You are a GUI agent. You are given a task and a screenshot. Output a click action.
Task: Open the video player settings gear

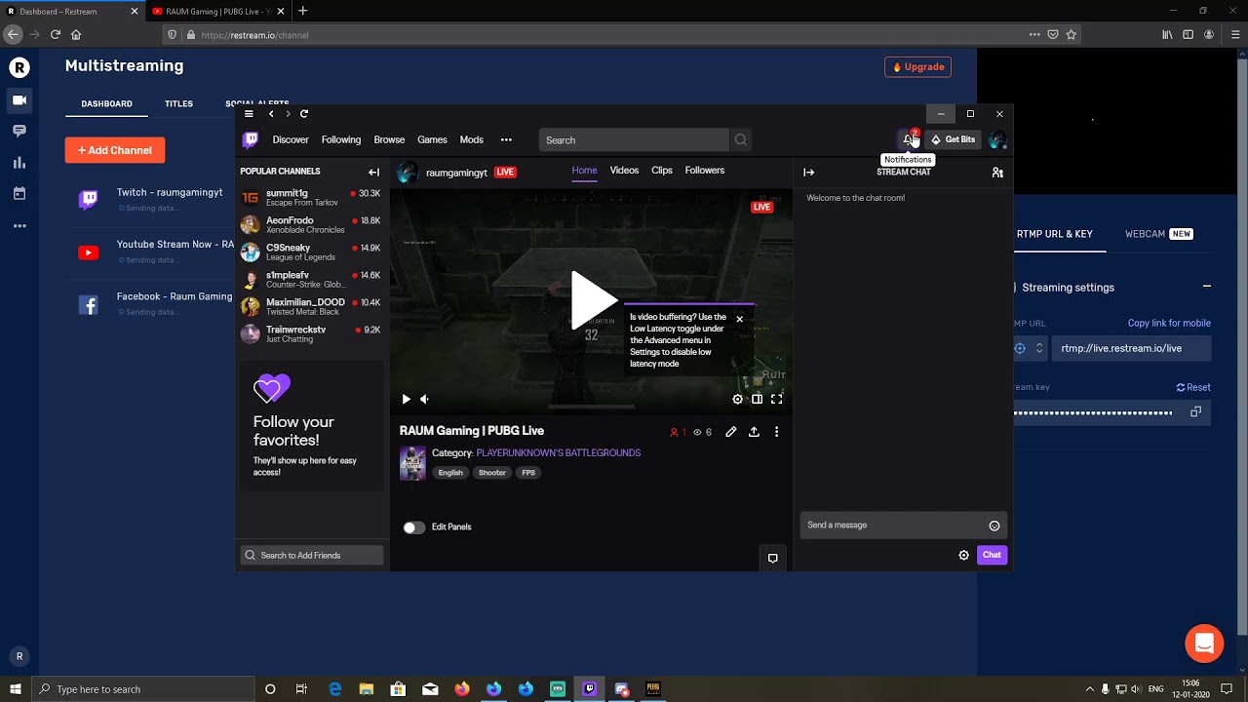point(738,399)
